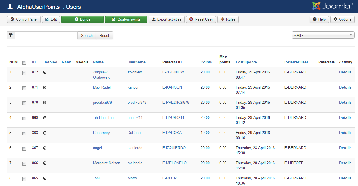Click username link DaRosa
This screenshot has width=358, height=186.
click(134, 133)
